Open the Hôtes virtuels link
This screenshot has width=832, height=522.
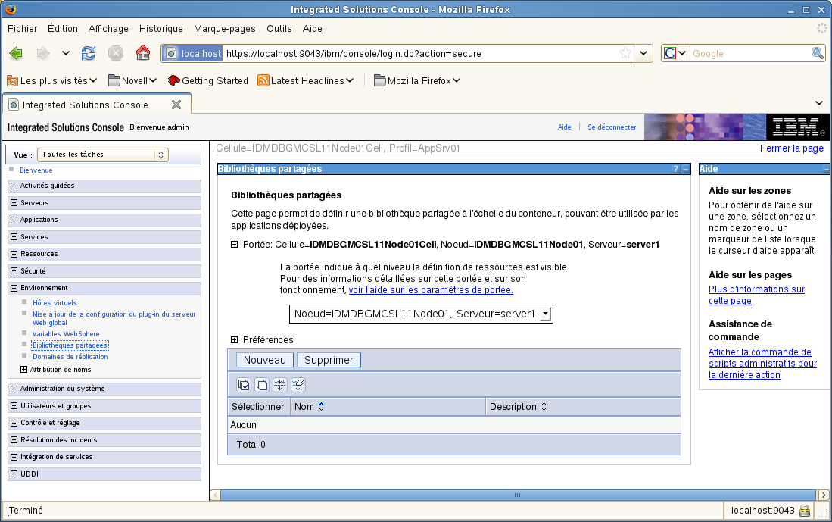[55, 303]
